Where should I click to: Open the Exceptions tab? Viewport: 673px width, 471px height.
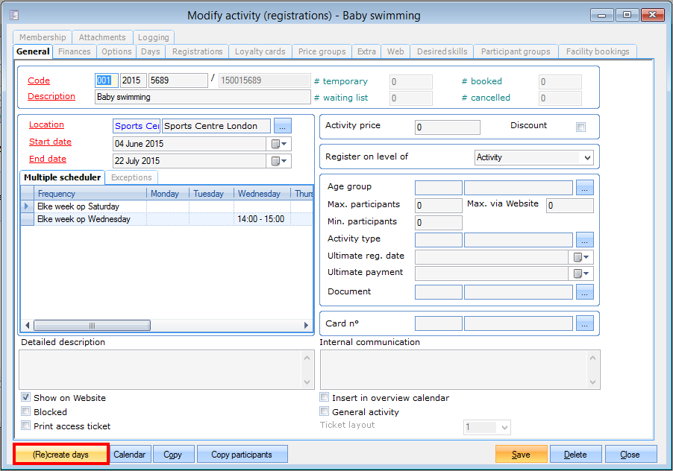pyautogui.click(x=131, y=177)
